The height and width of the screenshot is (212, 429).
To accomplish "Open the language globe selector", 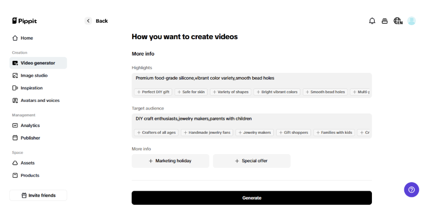I will tap(398, 21).
